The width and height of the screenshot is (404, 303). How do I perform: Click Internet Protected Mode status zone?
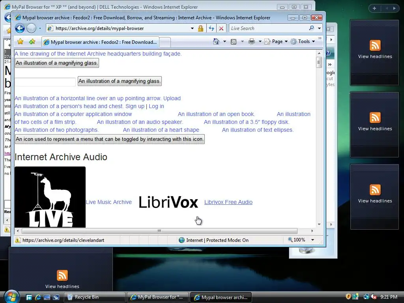pyautogui.click(x=214, y=240)
